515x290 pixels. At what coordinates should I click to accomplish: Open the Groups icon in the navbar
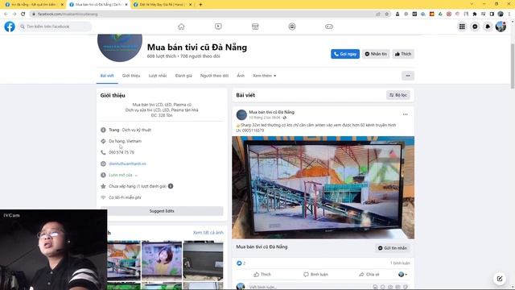[x=292, y=27]
